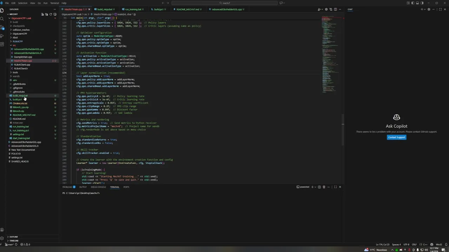The image size is (449, 252).
Task: Maximize the terminal panel size
Action: [335, 187]
